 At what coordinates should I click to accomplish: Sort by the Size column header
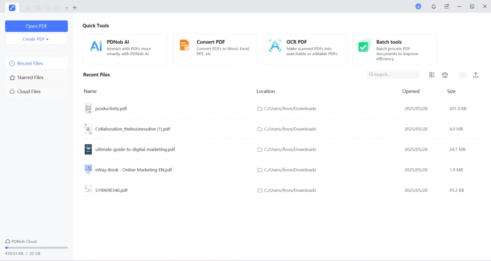451,91
